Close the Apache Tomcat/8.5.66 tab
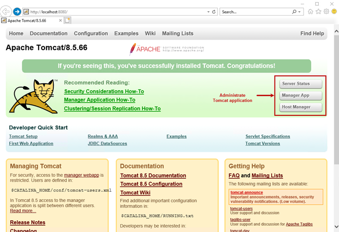 pyautogui.click(x=60, y=21)
